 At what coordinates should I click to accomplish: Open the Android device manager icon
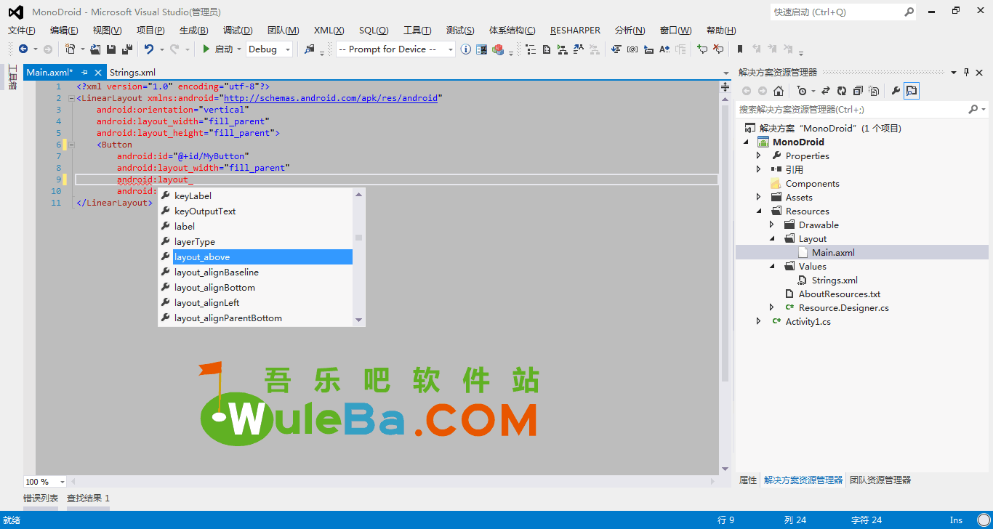[x=482, y=49]
